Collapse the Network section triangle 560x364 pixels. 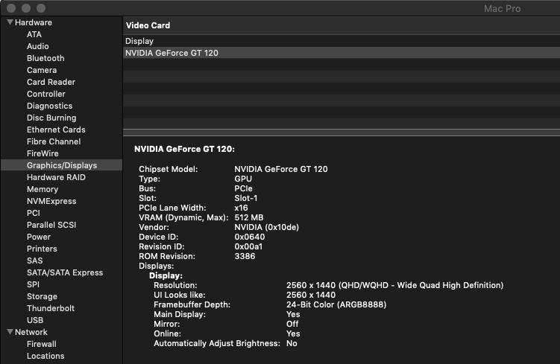[10, 332]
